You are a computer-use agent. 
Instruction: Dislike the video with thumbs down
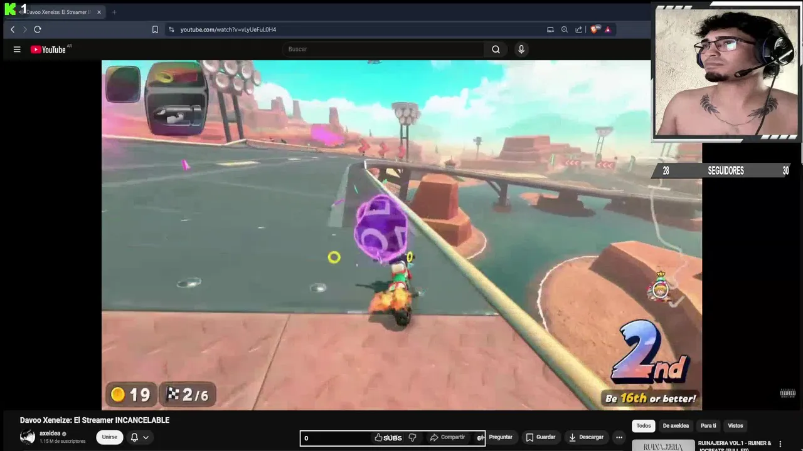point(412,438)
